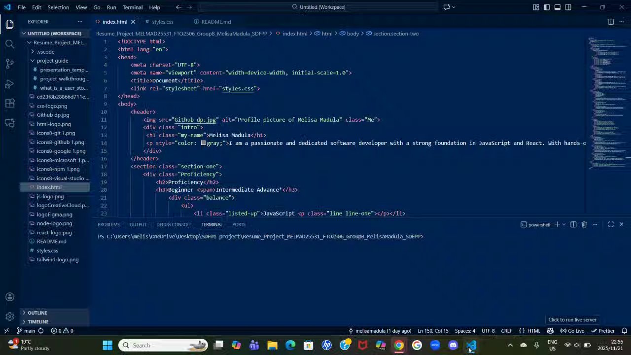Expand the TIMELINE section
Screen dimensions: 631x355
pos(38,321)
